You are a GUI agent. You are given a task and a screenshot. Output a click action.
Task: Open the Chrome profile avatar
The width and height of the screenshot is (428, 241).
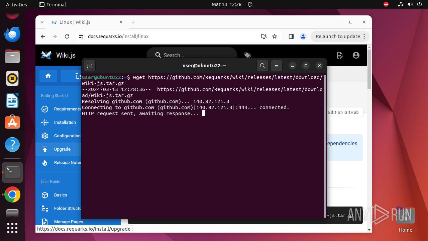[x=303, y=36]
